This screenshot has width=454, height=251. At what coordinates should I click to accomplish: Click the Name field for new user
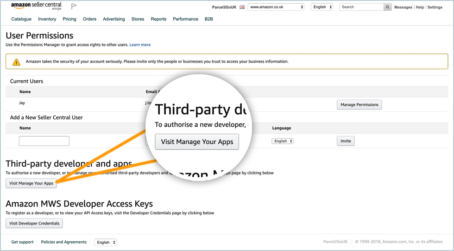tap(44, 141)
